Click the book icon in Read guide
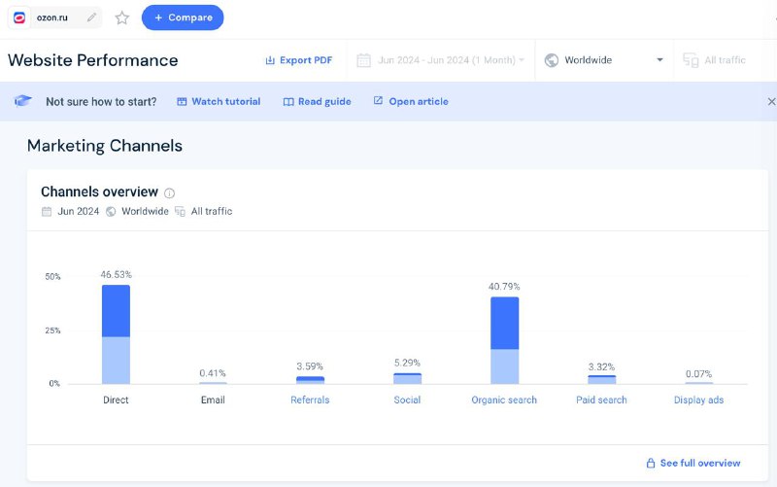Viewport: 777px width, 487px height. tap(288, 102)
